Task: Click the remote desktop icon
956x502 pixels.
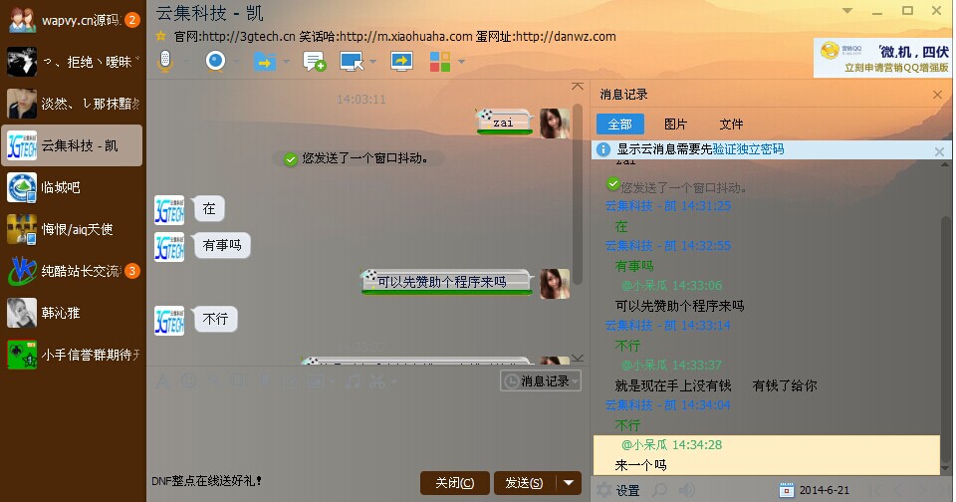Action: point(352,62)
